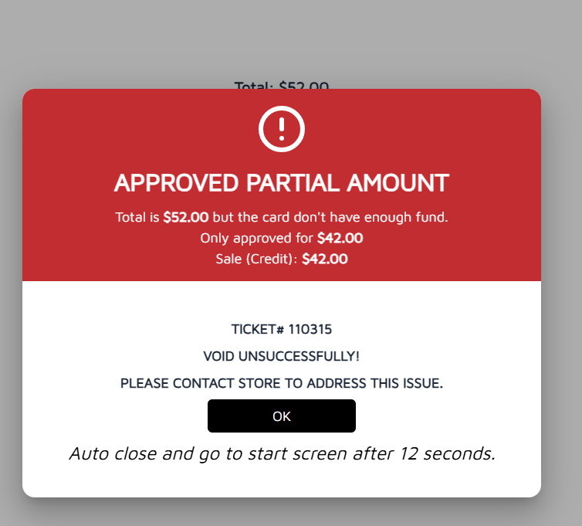This screenshot has height=526, width=582.
Task: Click the VOID UNSUCCESSFULLY! message
Action: [282, 356]
